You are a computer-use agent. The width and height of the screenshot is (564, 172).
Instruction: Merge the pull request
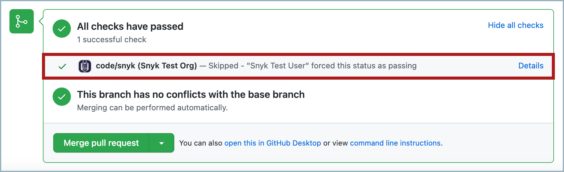point(101,143)
